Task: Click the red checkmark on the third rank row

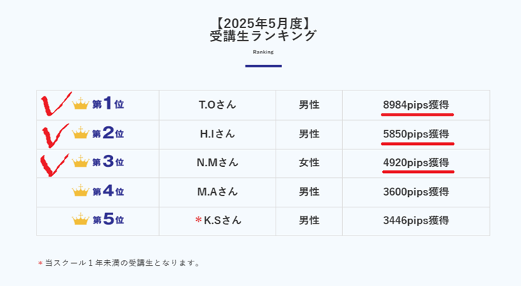Action: click(x=54, y=165)
